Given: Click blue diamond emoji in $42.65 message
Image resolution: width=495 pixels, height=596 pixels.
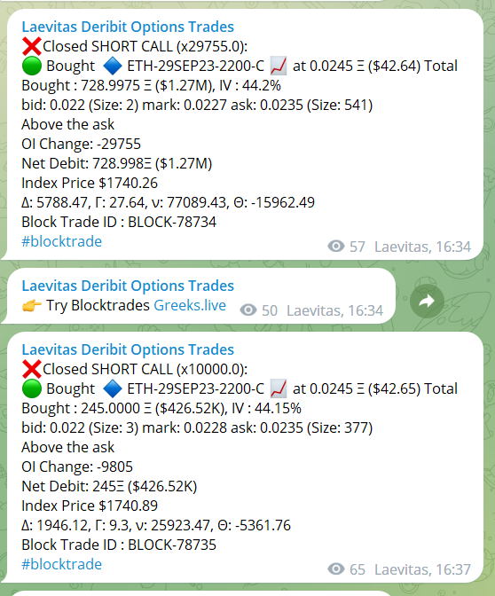Looking at the screenshot, I should [113, 388].
